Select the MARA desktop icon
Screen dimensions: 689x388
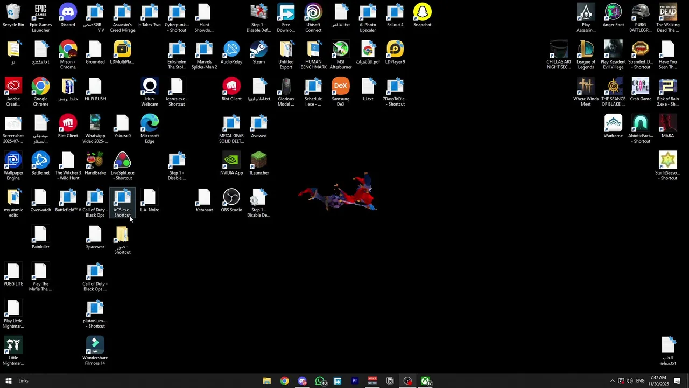click(668, 127)
